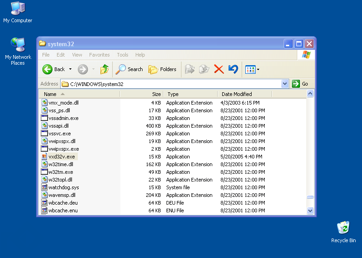Open the Search pane
Image resolution: width=362 pixels, height=258 pixels.
click(129, 69)
